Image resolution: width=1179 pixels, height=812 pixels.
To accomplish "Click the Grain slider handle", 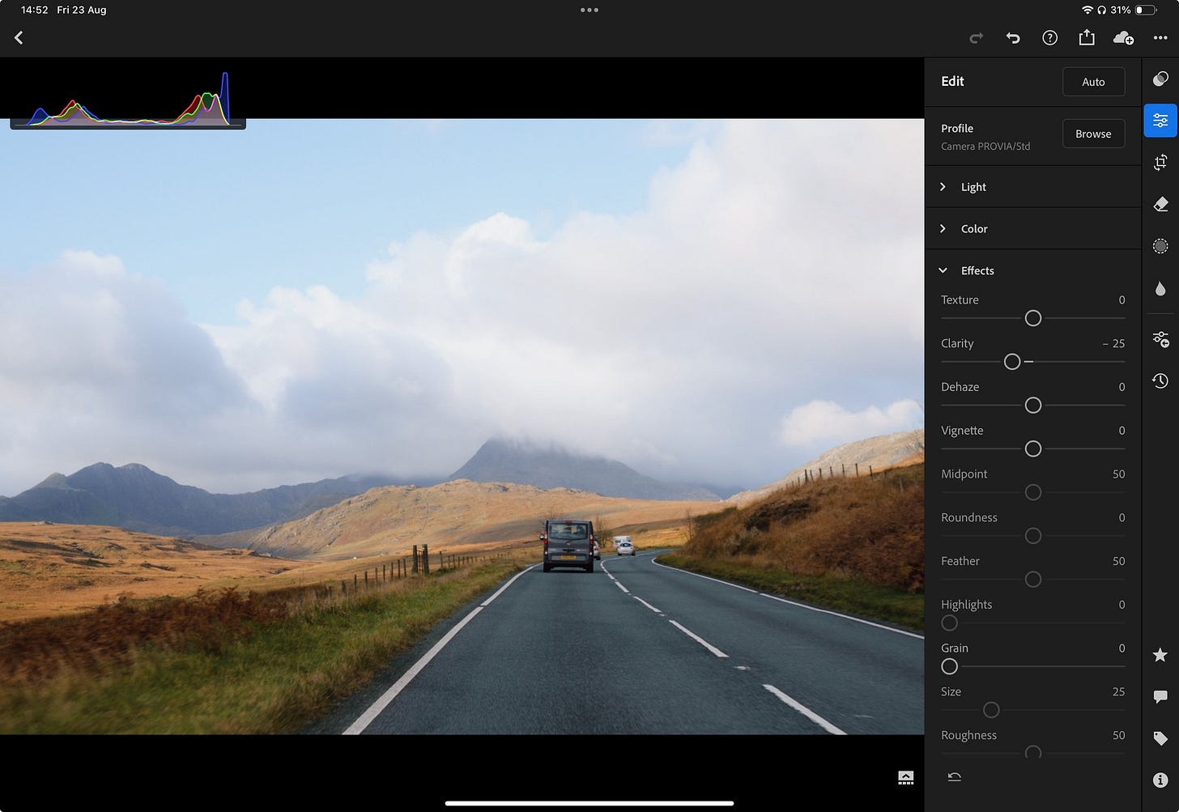I will tap(950, 666).
